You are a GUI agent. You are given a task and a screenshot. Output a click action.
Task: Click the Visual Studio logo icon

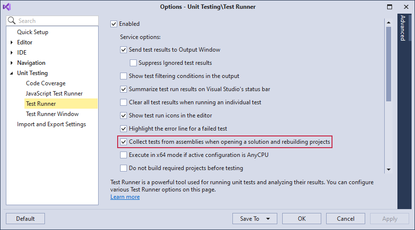7,7
